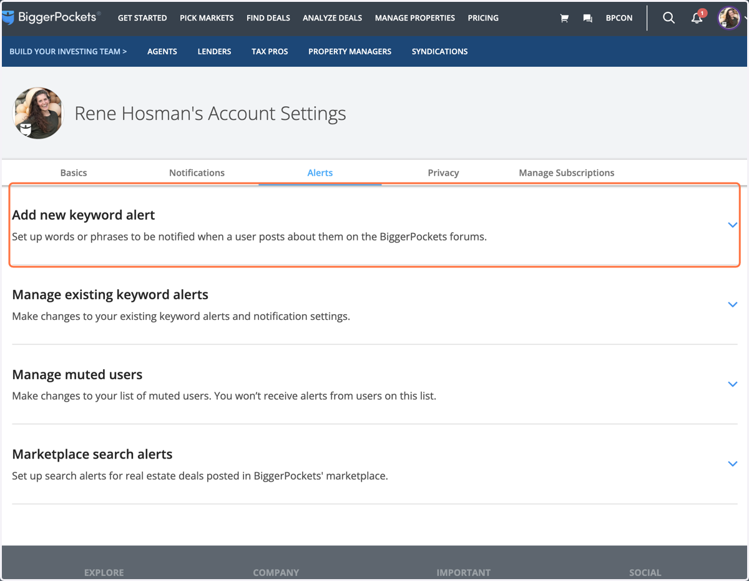Screen dimensions: 749x581
Task: Open the Analyze Deals menu
Action: pyautogui.click(x=332, y=18)
